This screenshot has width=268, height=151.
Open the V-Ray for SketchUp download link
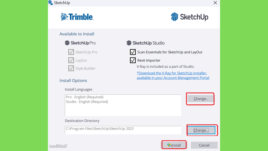tap(173, 75)
